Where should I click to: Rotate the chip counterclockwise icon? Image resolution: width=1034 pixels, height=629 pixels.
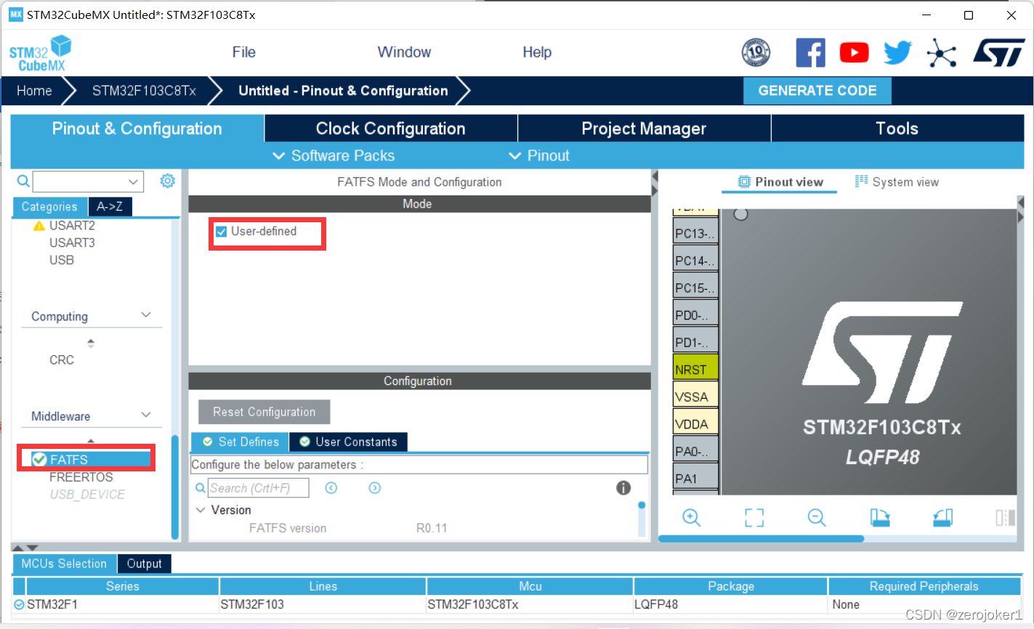[942, 518]
